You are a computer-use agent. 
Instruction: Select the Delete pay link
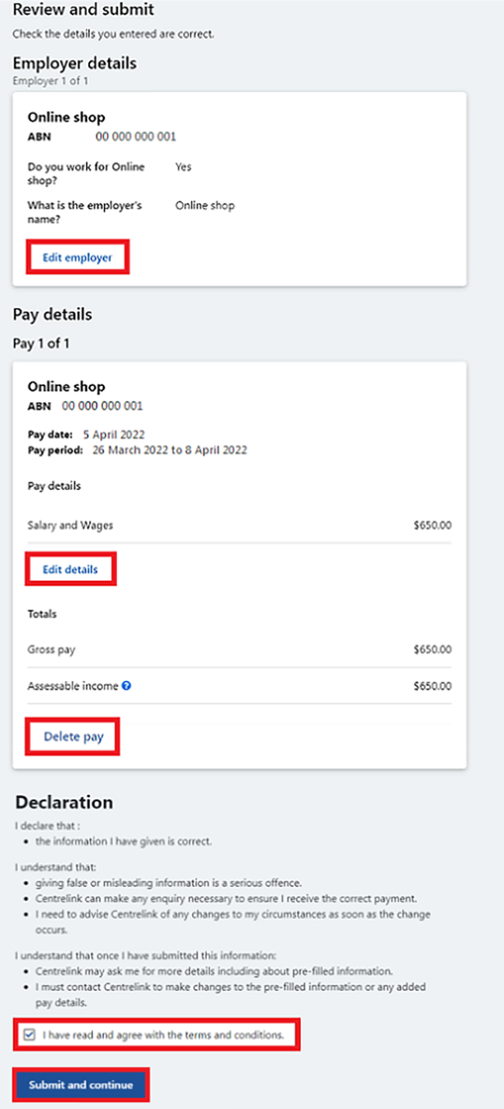click(x=74, y=737)
